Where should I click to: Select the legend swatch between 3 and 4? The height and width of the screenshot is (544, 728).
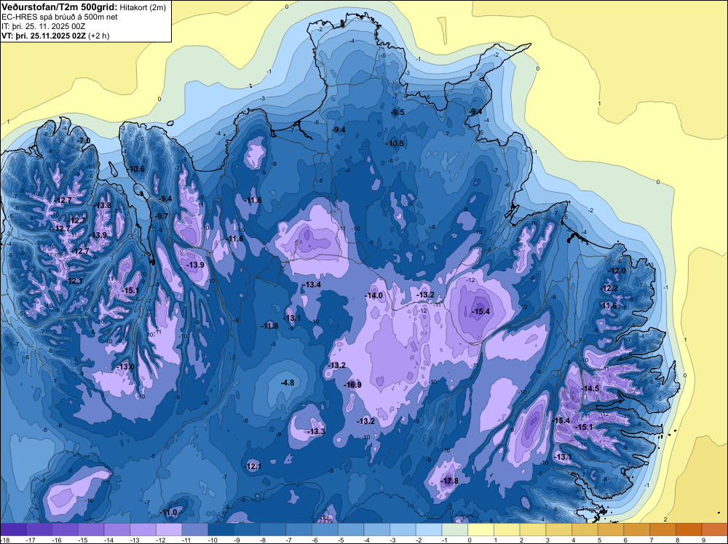click(559, 529)
